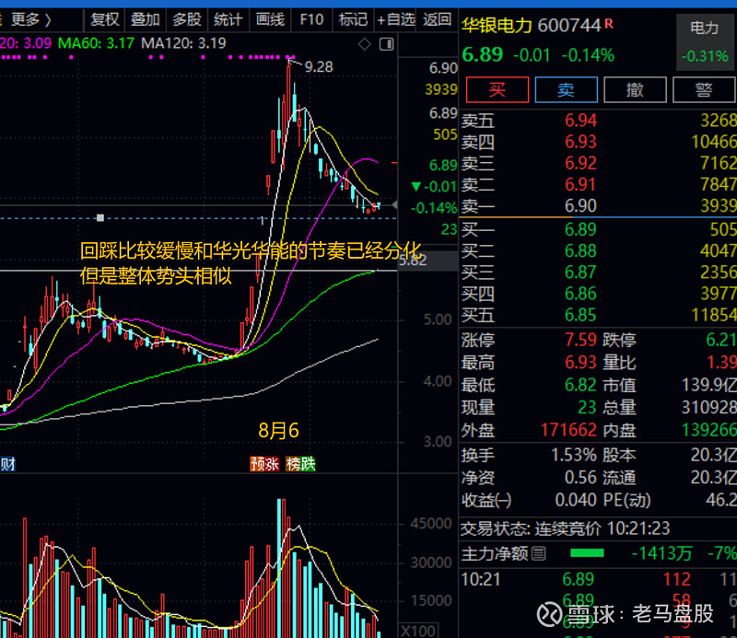This screenshot has width=737, height=638.
Task: Click the 9.28 peak price label
Action: point(318,66)
